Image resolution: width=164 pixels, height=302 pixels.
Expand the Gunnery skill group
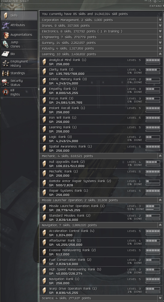pyautogui.click(x=160, y=43)
